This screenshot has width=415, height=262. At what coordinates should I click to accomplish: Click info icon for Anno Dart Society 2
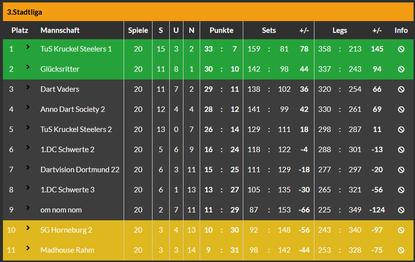[401, 109]
